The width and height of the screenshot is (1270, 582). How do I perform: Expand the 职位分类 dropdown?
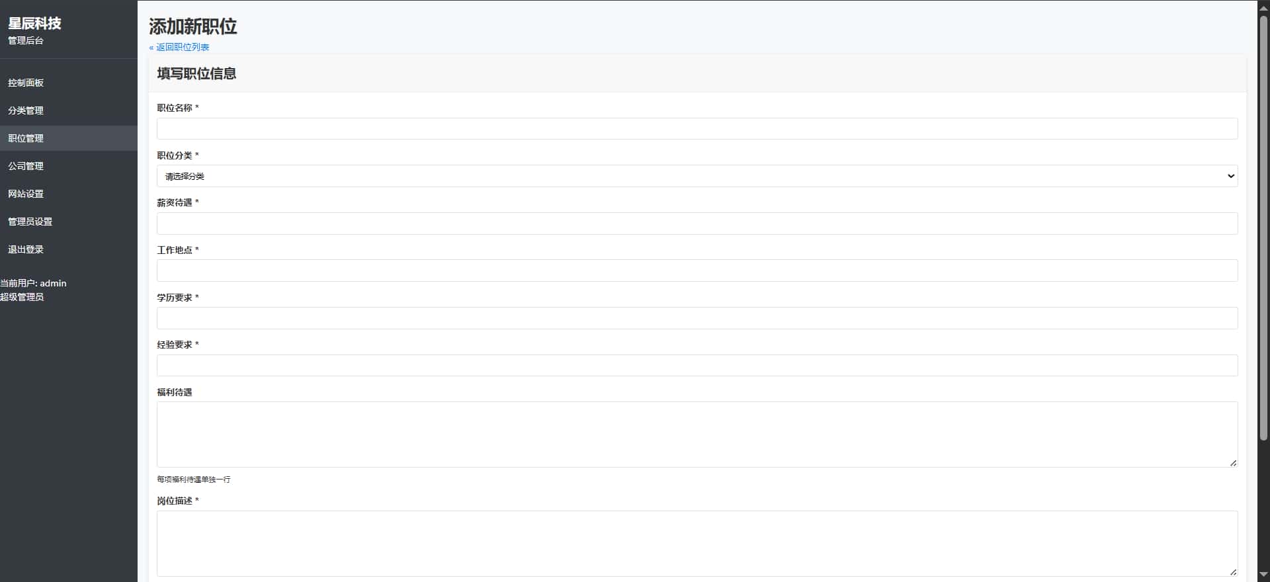697,176
